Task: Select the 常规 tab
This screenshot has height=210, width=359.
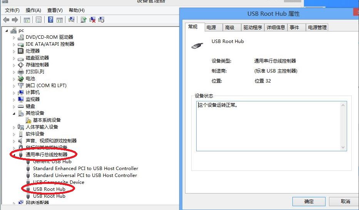Action: click(195, 27)
